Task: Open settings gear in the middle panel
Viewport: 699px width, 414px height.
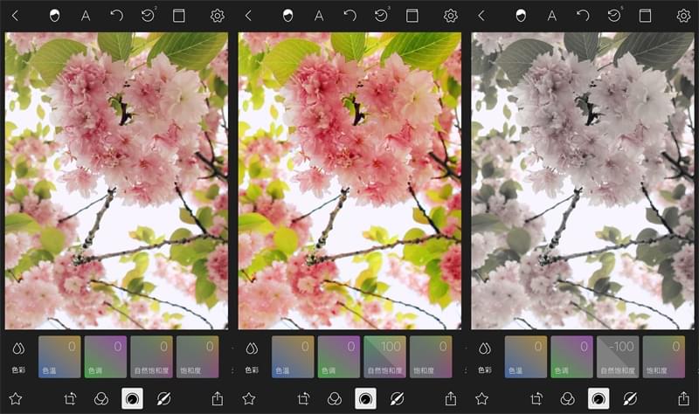Action: [451, 16]
